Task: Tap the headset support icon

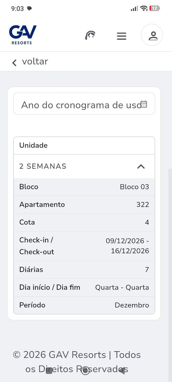Action: coord(90,35)
